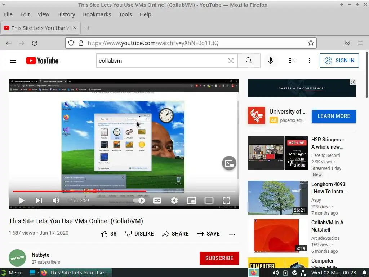Go to YouTube home via logo
Image resolution: width=369 pixels, height=277 pixels.
tap(42, 61)
